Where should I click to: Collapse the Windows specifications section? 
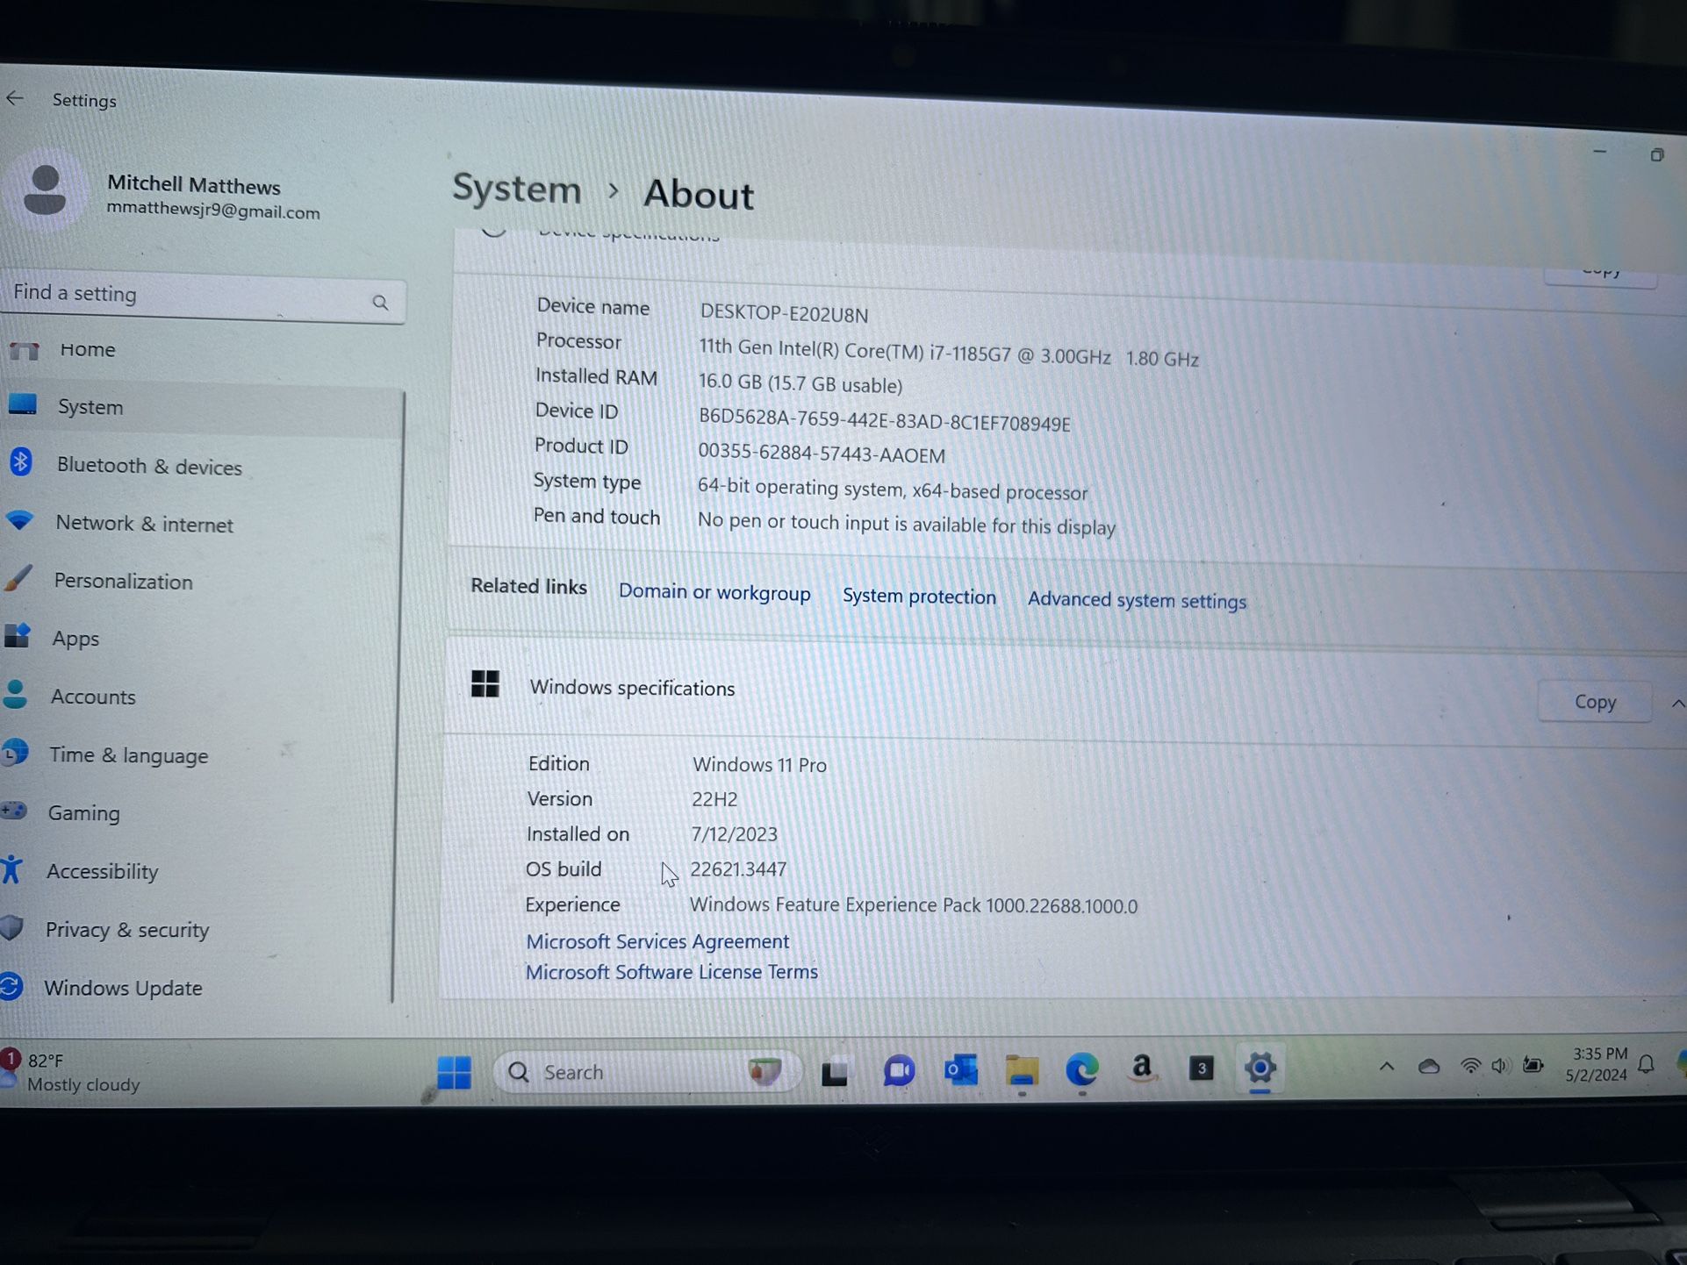point(1677,704)
